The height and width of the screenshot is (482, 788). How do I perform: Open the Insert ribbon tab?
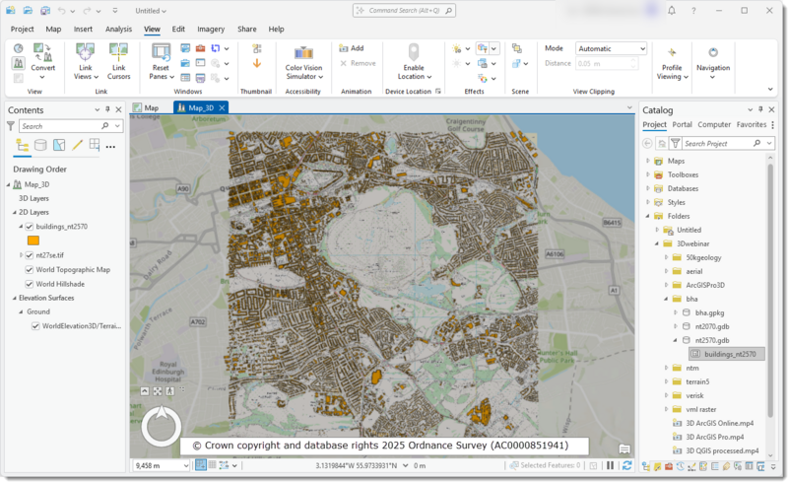click(83, 30)
